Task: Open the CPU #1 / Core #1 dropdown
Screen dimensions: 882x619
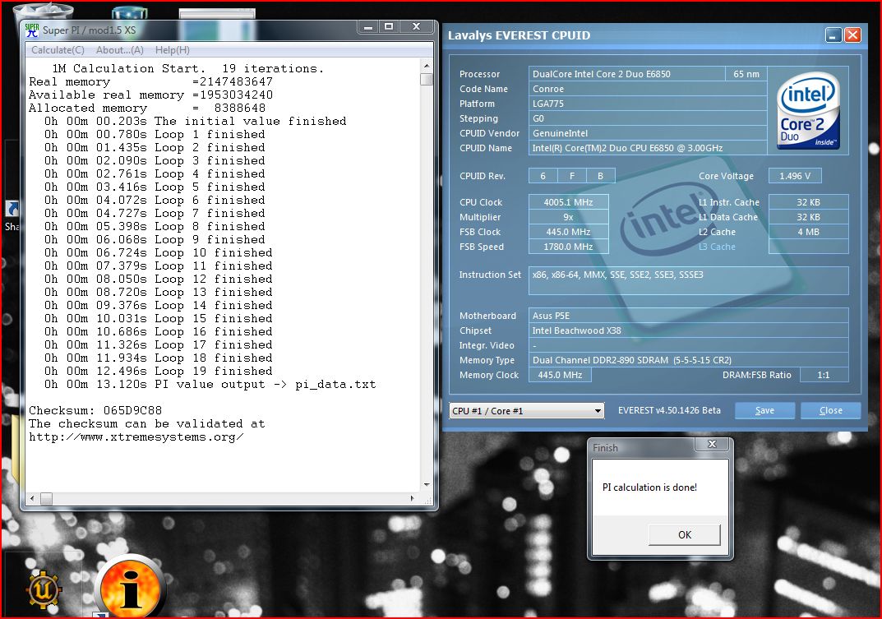Action: click(x=527, y=411)
